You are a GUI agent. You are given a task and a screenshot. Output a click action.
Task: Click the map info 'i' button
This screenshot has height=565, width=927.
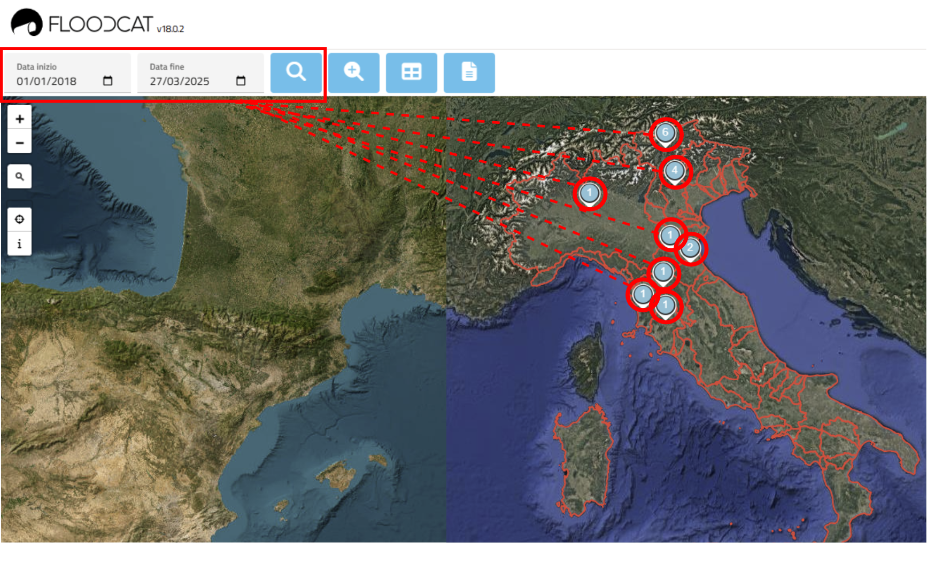click(20, 244)
